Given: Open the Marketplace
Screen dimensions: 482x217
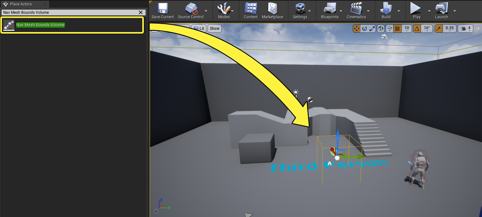Looking at the screenshot, I should pos(272,10).
